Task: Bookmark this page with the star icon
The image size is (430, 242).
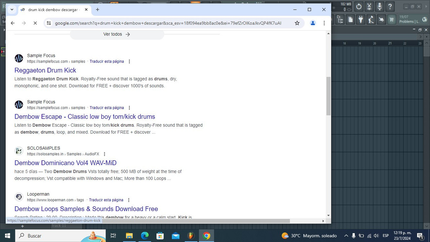Action: click(297, 23)
